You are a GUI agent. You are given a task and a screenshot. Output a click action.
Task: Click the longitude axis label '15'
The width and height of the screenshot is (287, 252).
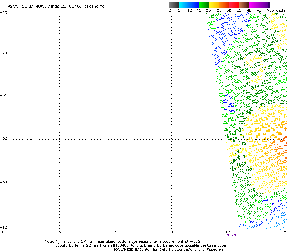284,232
